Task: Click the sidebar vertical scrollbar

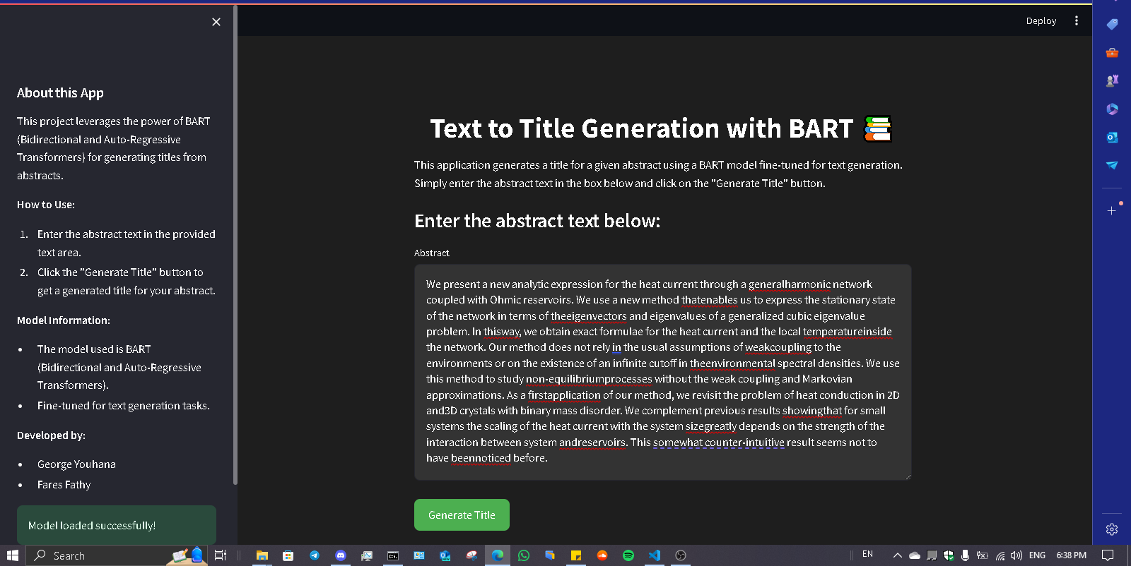Action: coord(235,244)
